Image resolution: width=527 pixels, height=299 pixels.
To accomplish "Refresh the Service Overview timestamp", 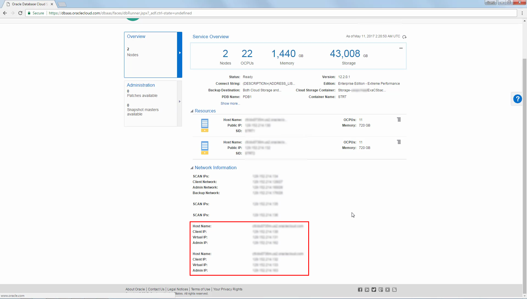I will [404, 37].
